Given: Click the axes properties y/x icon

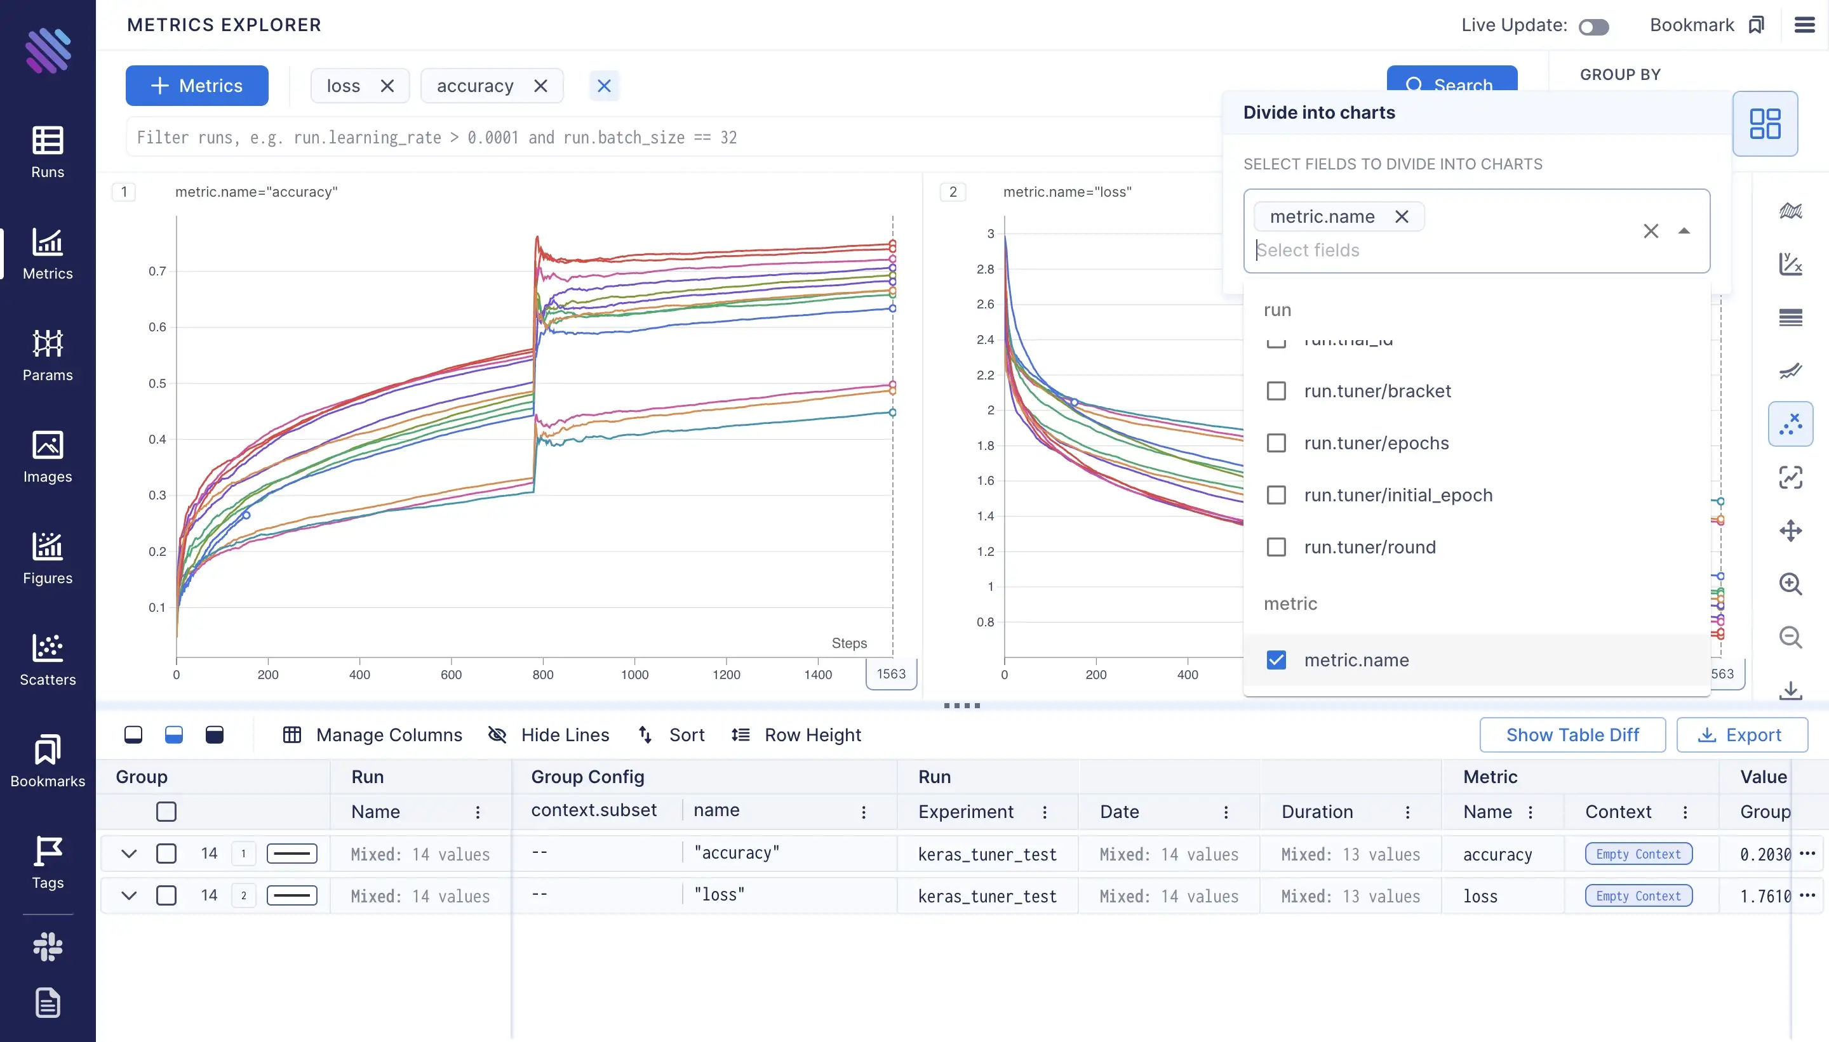Looking at the screenshot, I should [x=1790, y=263].
